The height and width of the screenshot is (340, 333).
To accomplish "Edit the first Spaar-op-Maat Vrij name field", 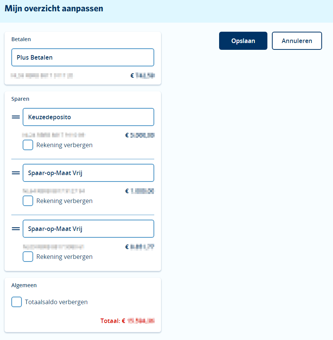I will click(88, 173).
